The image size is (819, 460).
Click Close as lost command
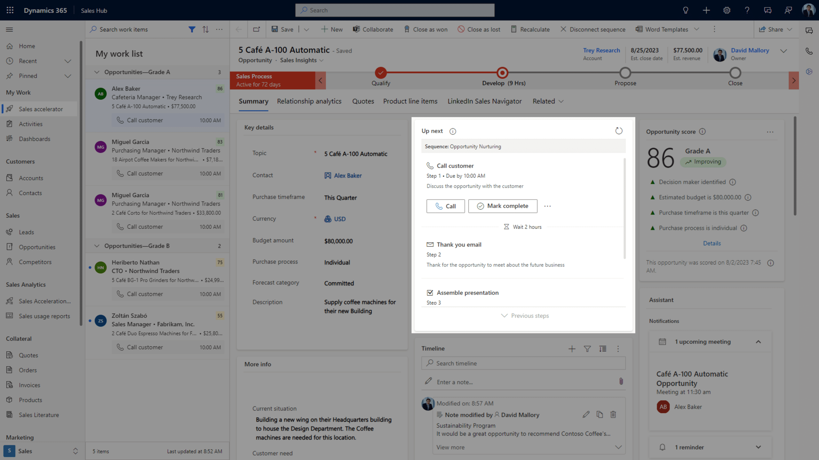tap(479, 29)
